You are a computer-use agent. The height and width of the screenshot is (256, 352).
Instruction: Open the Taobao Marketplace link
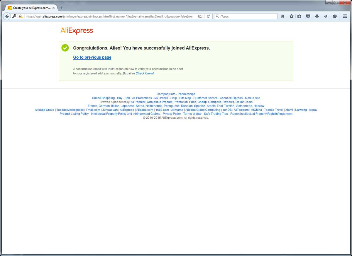pos(70,110)
